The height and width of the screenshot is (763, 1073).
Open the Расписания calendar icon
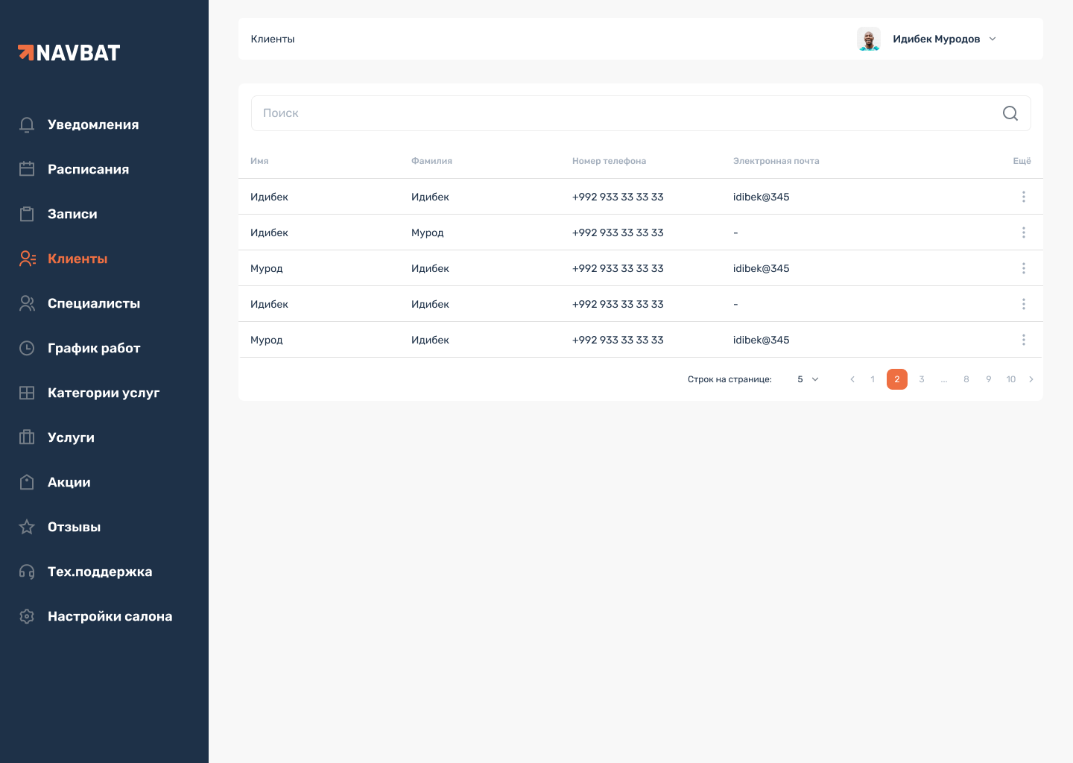27,169
